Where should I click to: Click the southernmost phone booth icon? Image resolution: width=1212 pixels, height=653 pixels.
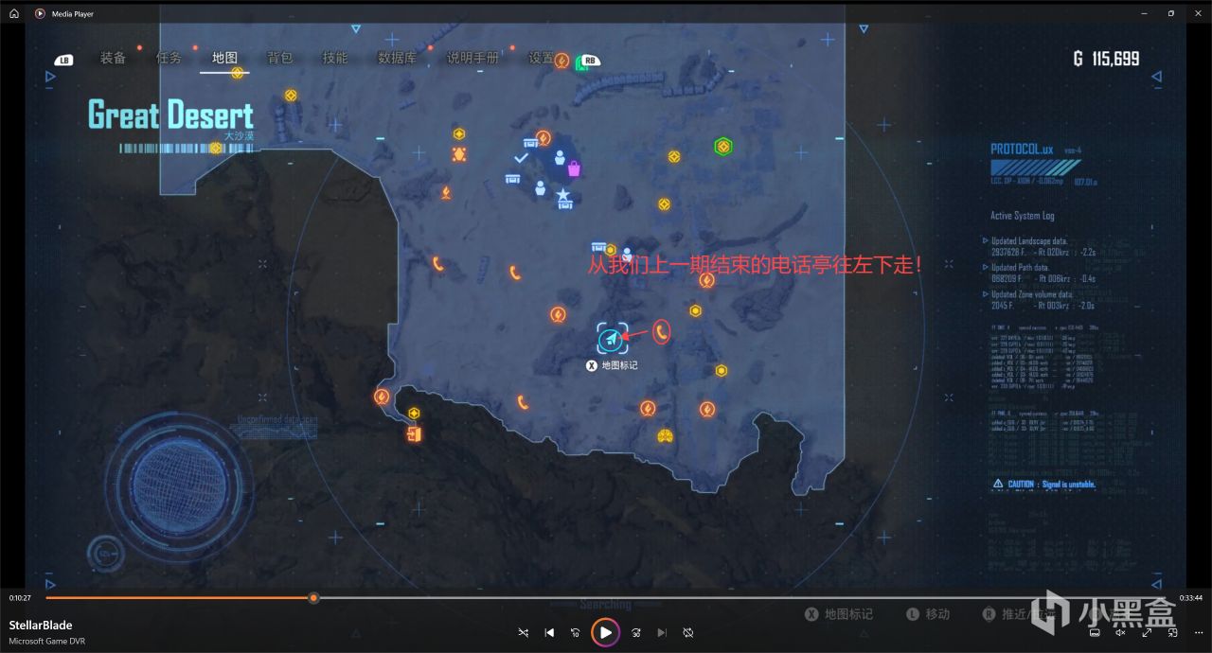[522, 402]
